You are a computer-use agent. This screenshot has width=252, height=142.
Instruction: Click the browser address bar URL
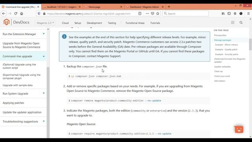tap(89, 14)
